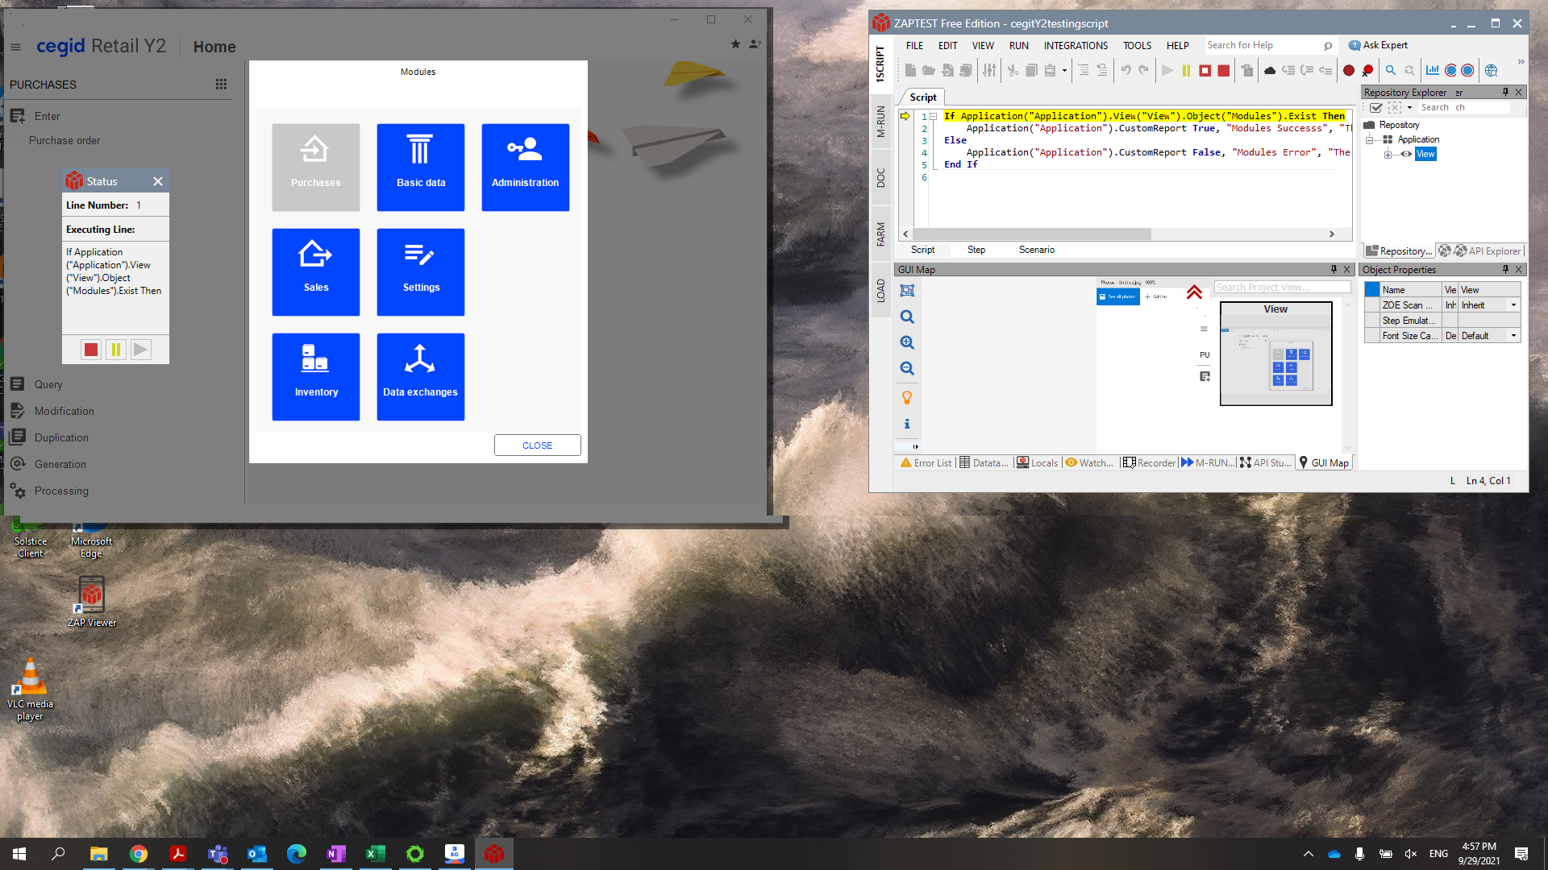Click uncheck-all icon in Repository Explorer
1548x870 pixels.
(x=1395, y=107)
